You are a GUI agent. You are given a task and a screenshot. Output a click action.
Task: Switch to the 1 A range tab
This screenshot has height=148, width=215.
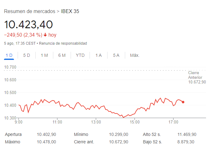[99, 55]
